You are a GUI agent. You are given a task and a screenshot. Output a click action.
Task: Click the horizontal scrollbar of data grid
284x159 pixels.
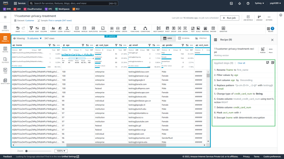pyautogui.click(x=116, y=145)
